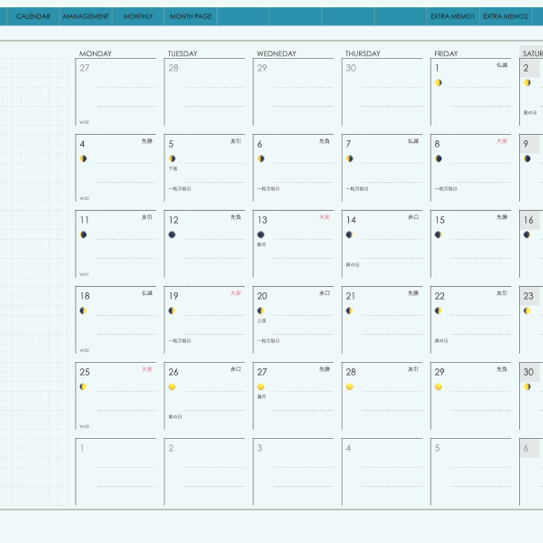The image size is (543, 543).
Task: Click the FRIDAY column header
Action: [446, 54]
